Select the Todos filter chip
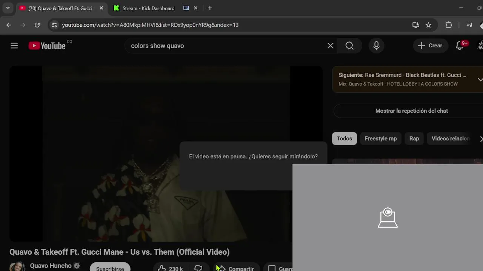 point(344,139)
